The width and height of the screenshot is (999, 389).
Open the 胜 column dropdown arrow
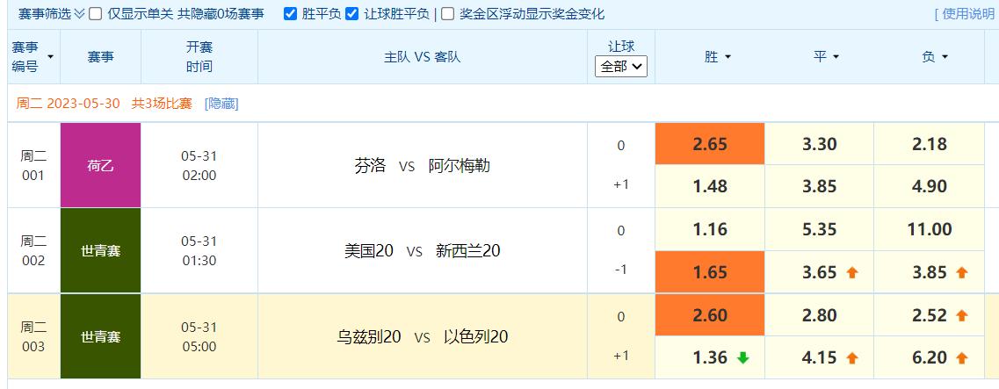pos(728,57)
